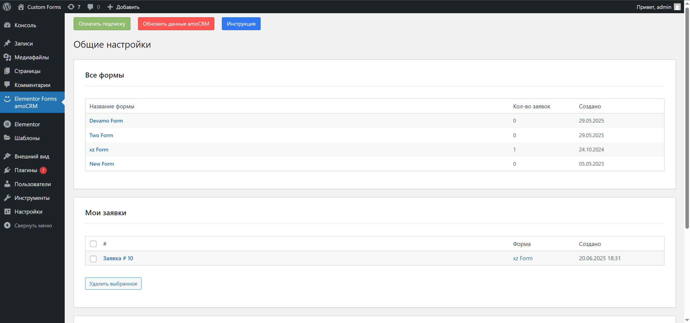The width and height of the screenshot is (690, 323).
Task: Click the plus icon next to Добавить
Action: tap(110, 7)
